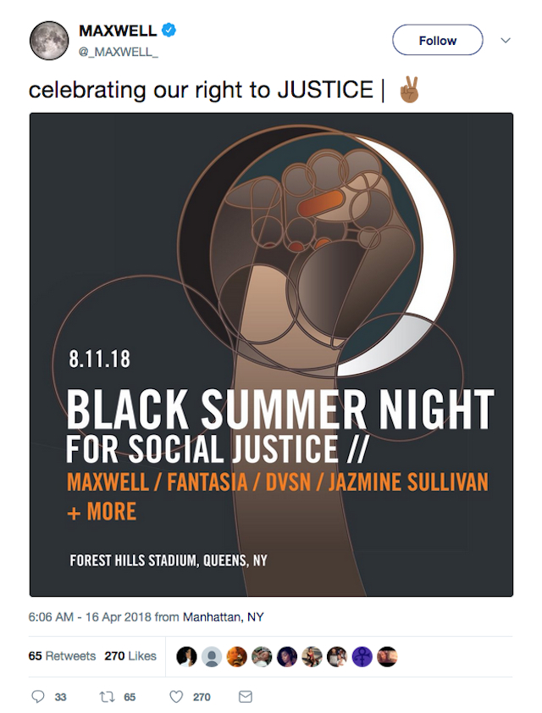Open Maxwell's moon profile avatar
The width and height of the screenshot is (542, 713).
click(x=48, y=41)
